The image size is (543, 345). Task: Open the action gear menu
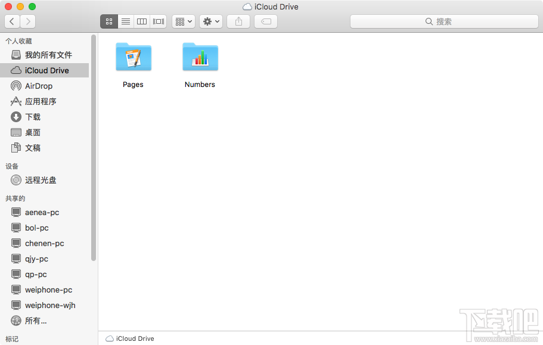pyautogui.click(x=210, y=21)
